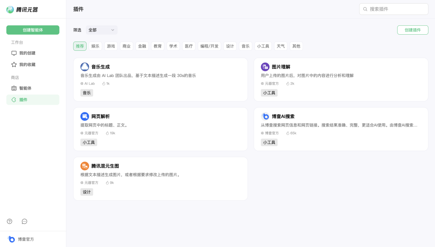Click the 小工具 tag on 图片理解 card
Image resolution: width=435 pixels, height=247 pixels.
269,93
